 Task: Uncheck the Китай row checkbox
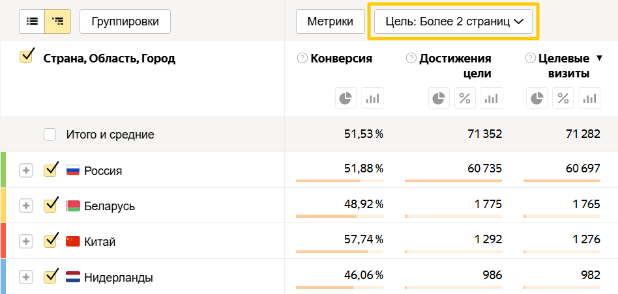pos(50,241)
